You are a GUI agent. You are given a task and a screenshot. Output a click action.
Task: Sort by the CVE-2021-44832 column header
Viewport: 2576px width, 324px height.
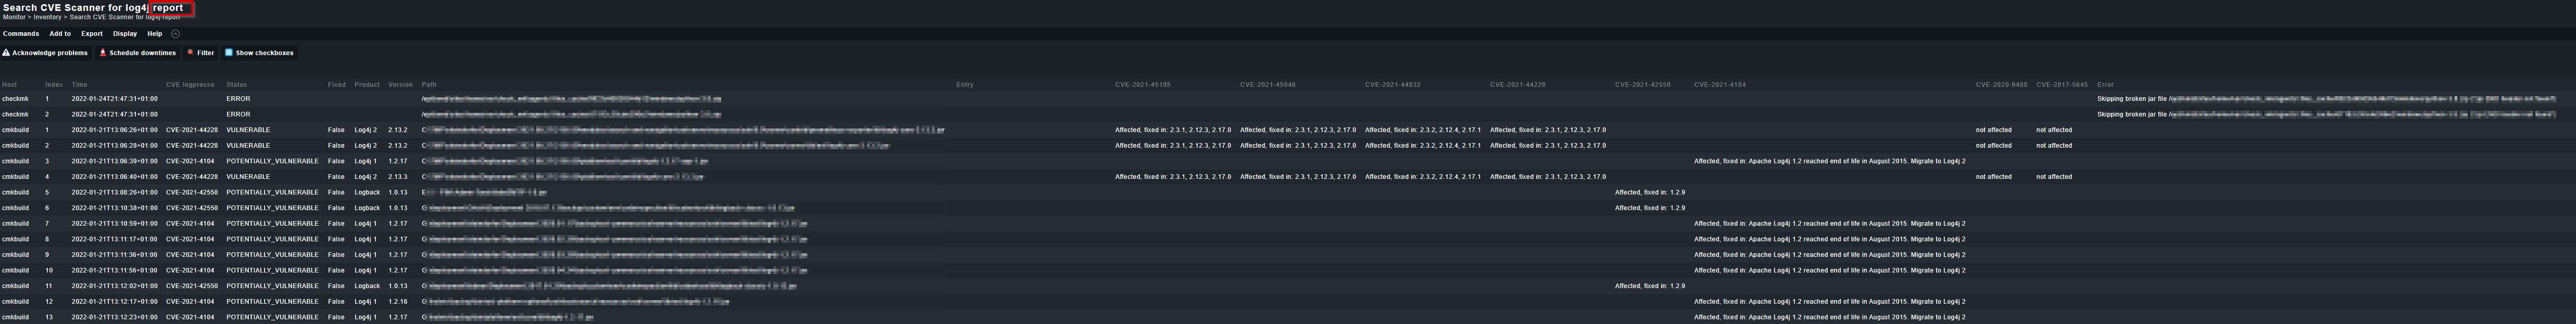pyautogui.click(x=1393, y=85)
